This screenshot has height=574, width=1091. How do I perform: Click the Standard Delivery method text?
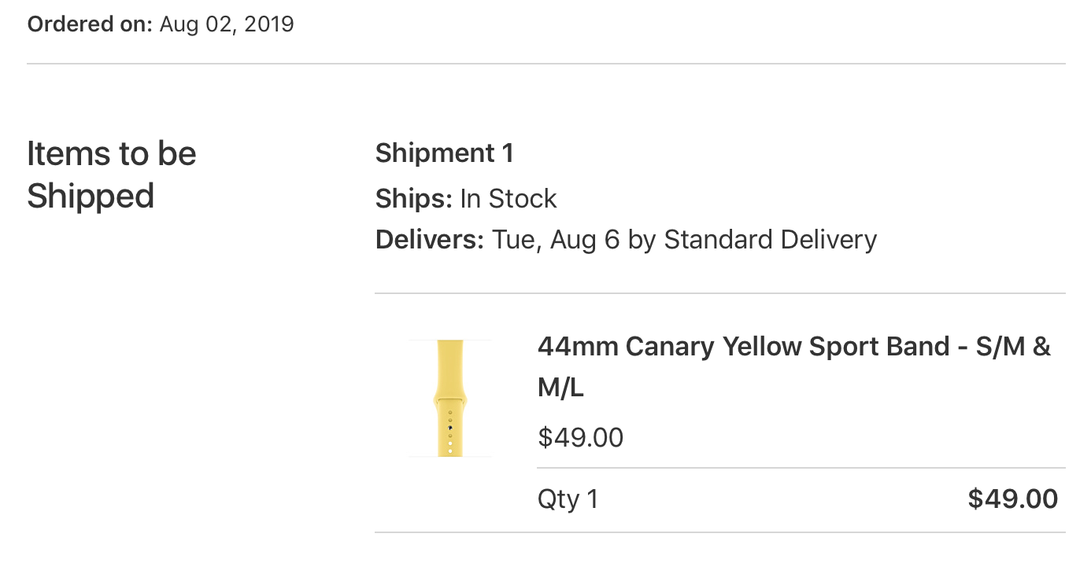[771, 239]
